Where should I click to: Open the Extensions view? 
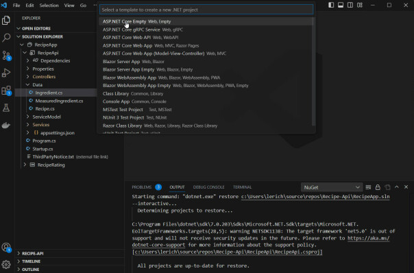[x=6, y=91]
